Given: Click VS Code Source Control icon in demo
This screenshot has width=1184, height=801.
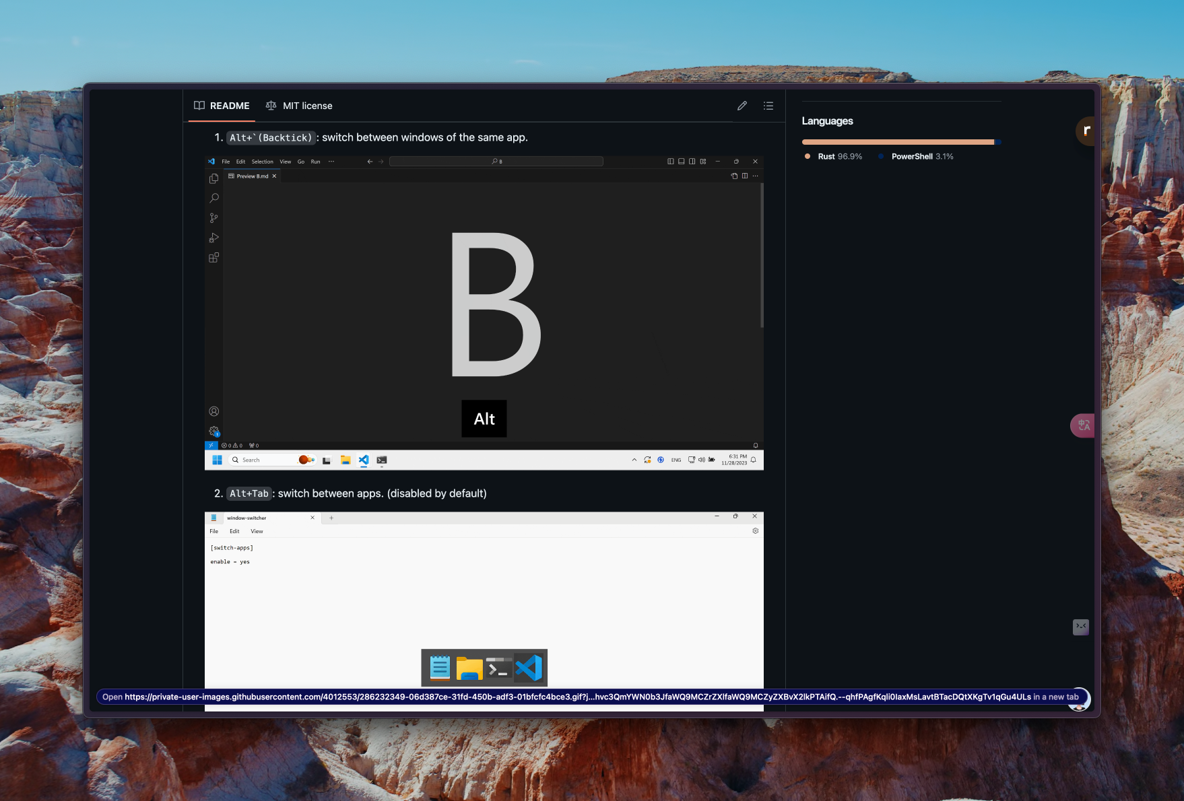Looking at the screenshot, I should click(x=214, y=218).
